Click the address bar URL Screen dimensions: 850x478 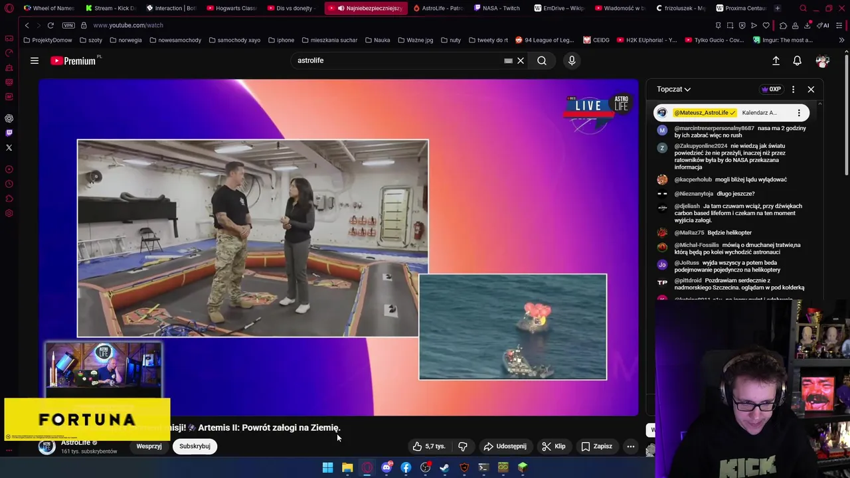(x=128, y=25)
